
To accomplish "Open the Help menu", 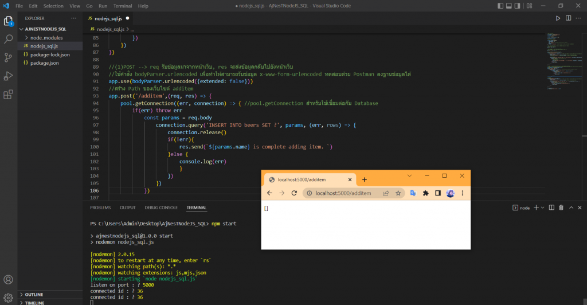I will click(x=143, y=6).
